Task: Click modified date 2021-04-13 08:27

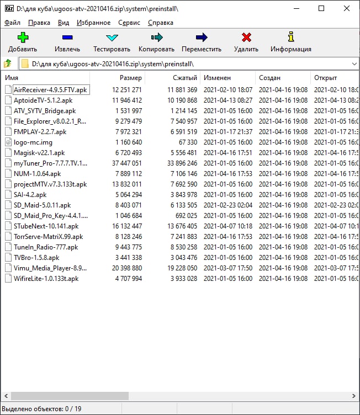Action: pos(228,100)
